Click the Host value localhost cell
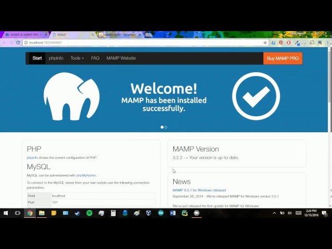Viewport: 332px width, 249px height. (x=103, y=196)
